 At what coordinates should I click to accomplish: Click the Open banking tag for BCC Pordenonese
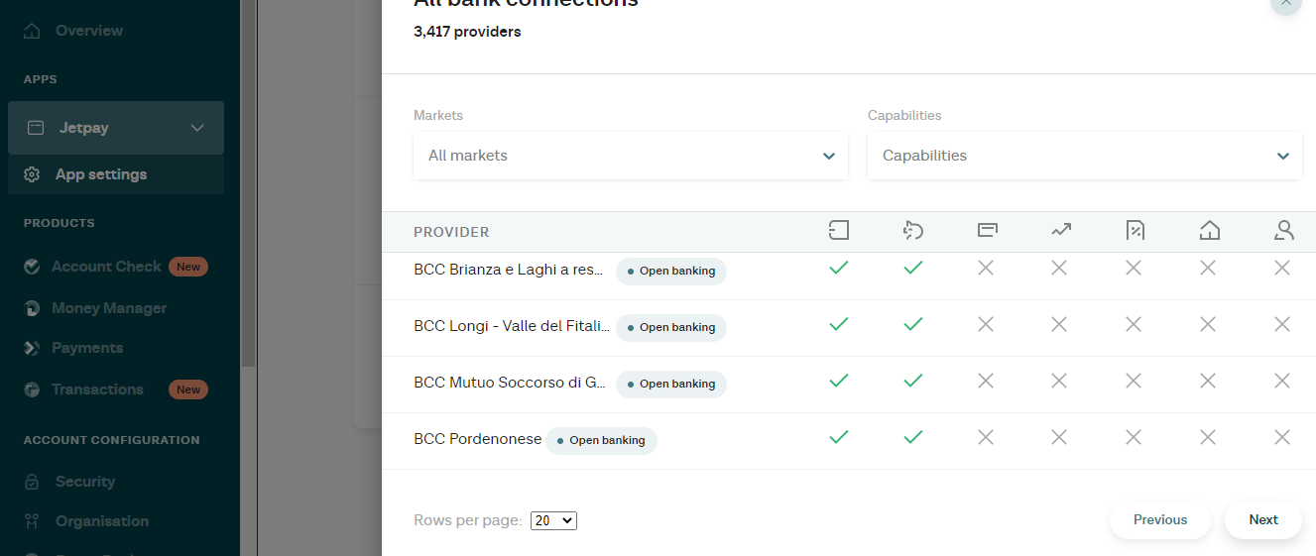pos(601,440)
